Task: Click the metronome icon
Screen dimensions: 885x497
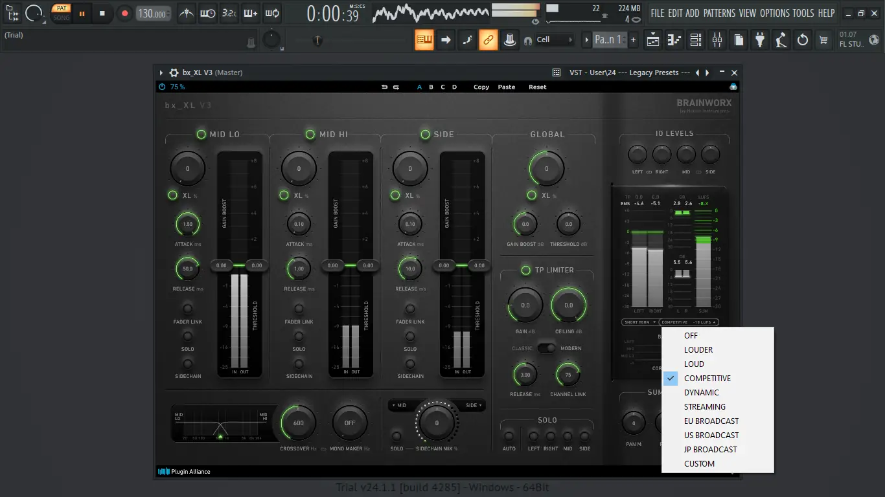Action: click(187, 13)
